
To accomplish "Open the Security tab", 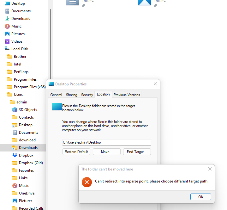I will (x=87, y=95).
